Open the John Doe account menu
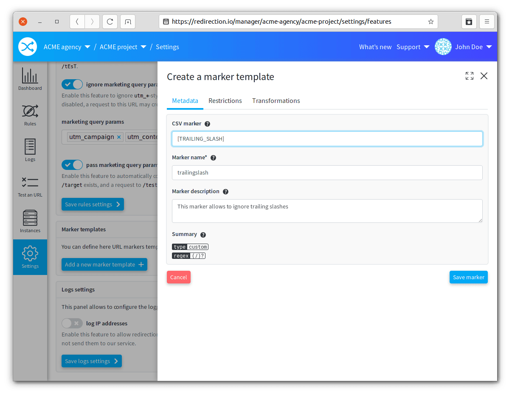Viewport: 512px width, 397px height. coord(473,47)
